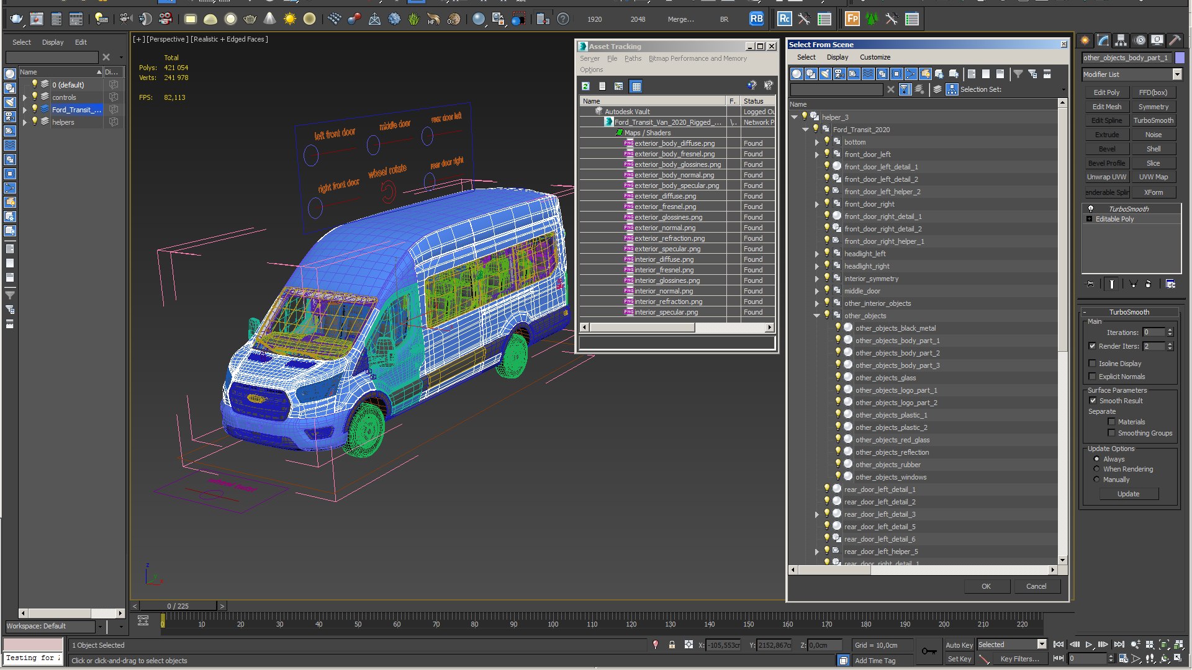
Task: Click the refresh icon in Asset Tracking
Action: [x=585, y=86]
